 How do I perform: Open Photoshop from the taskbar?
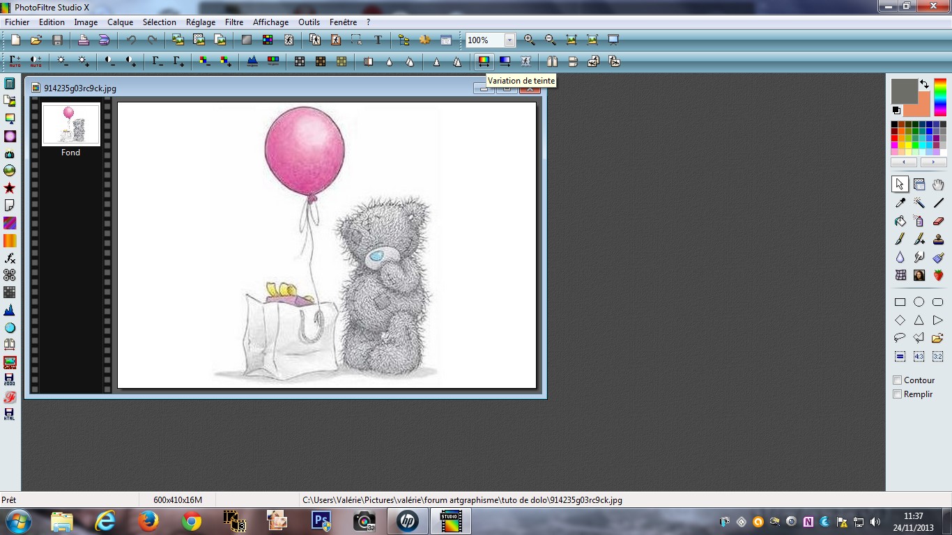click(321, 521)
